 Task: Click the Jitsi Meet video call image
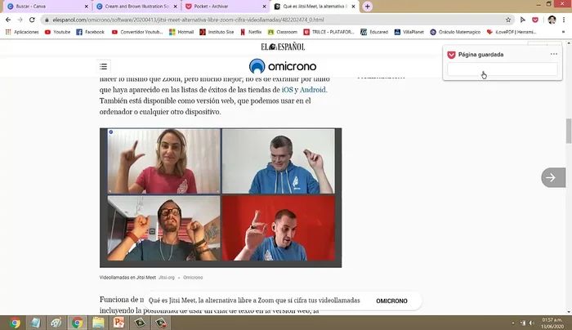click(x=221, y=198)
